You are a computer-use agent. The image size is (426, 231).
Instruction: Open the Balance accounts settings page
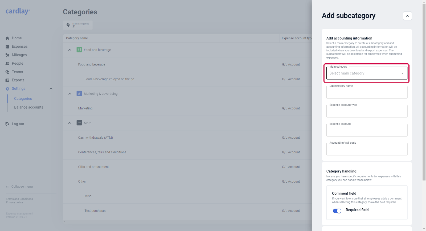click(28, 107)
